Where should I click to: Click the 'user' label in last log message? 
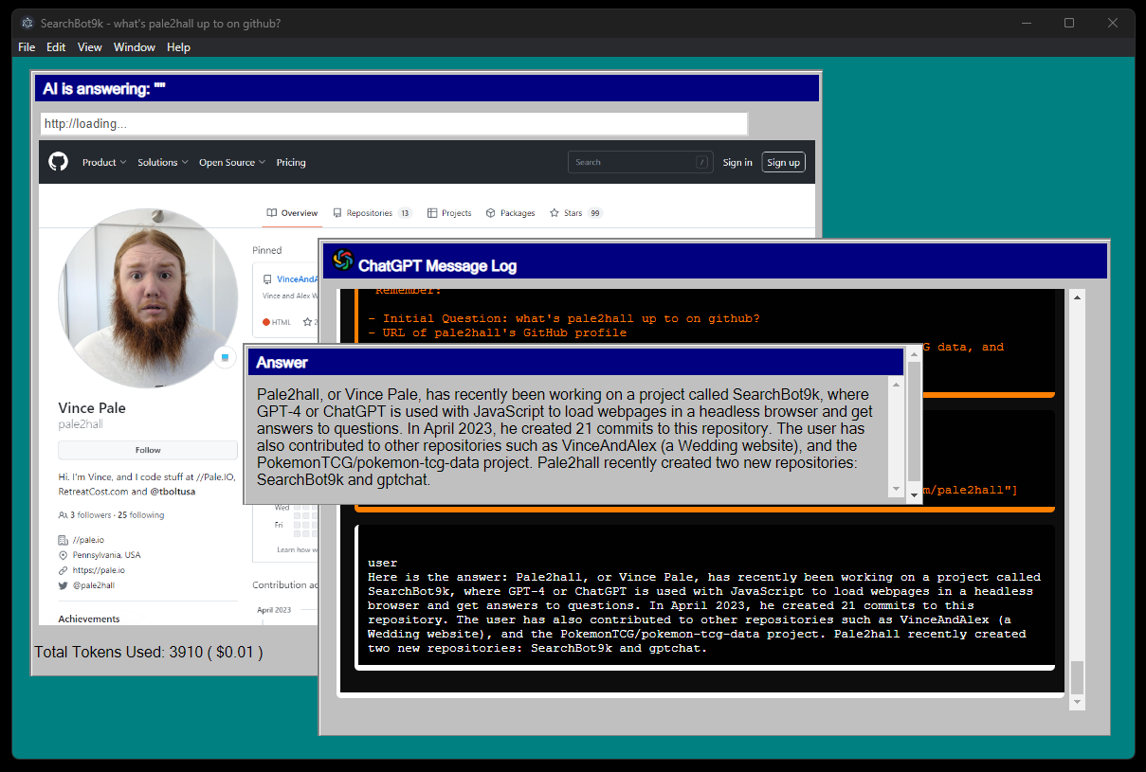pos(383,563)
